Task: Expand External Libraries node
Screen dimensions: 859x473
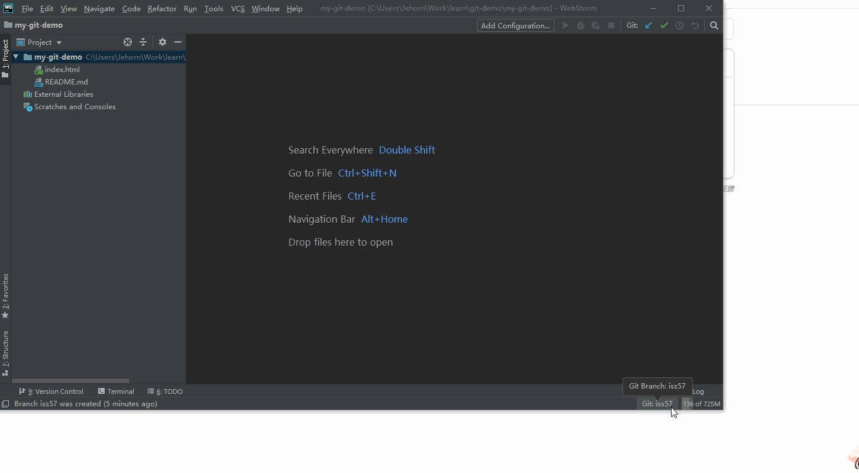Action: (x=63, y=94)
